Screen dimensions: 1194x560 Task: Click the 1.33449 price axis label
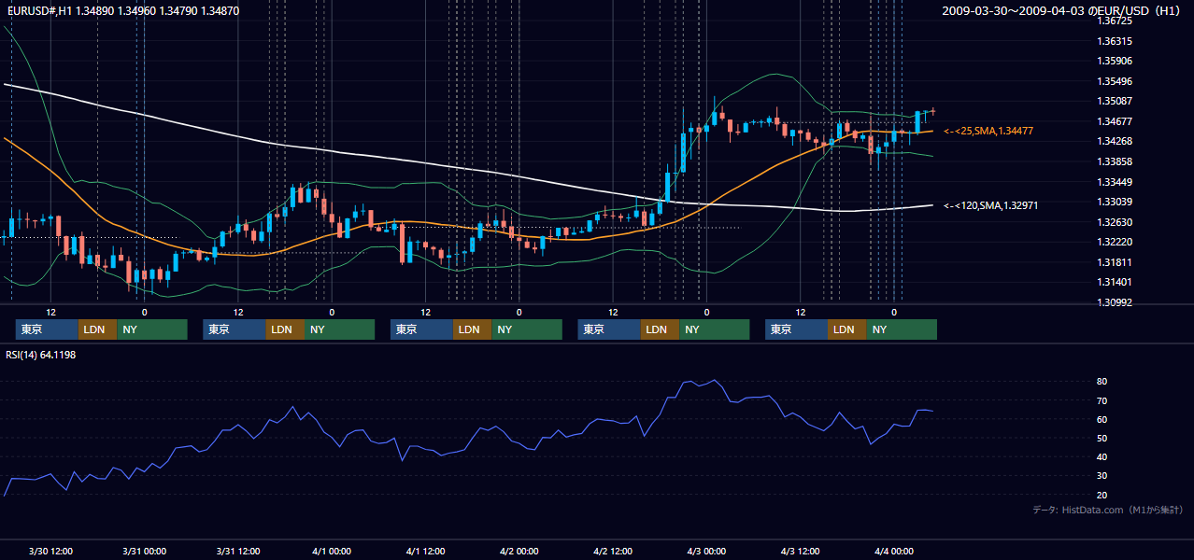[x=1115, y=182]
